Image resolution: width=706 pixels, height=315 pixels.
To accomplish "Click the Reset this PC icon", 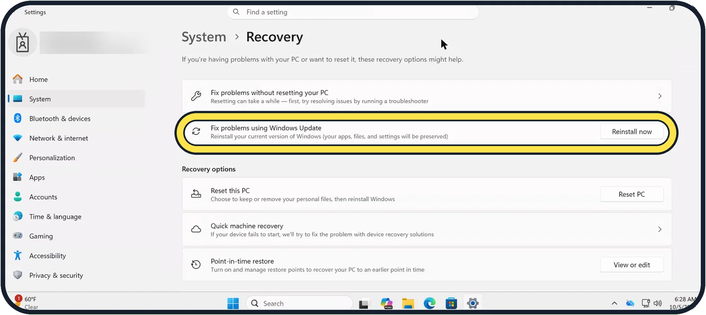I will [196, 194].
